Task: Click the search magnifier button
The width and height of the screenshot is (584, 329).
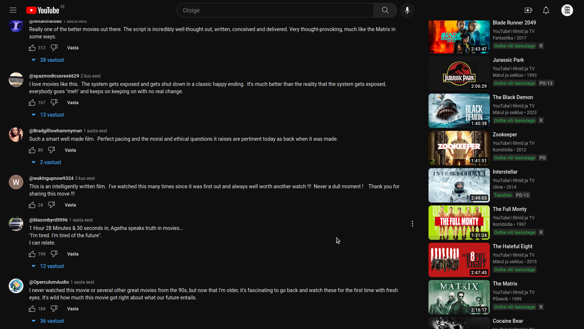Action: 385,10
